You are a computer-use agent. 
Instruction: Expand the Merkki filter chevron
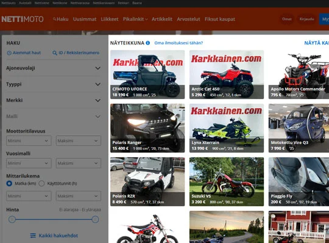[x=97, y=100]
